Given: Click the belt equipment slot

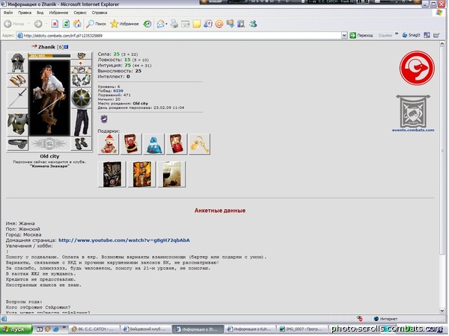Looking at the screenshot, I should 17,143.
